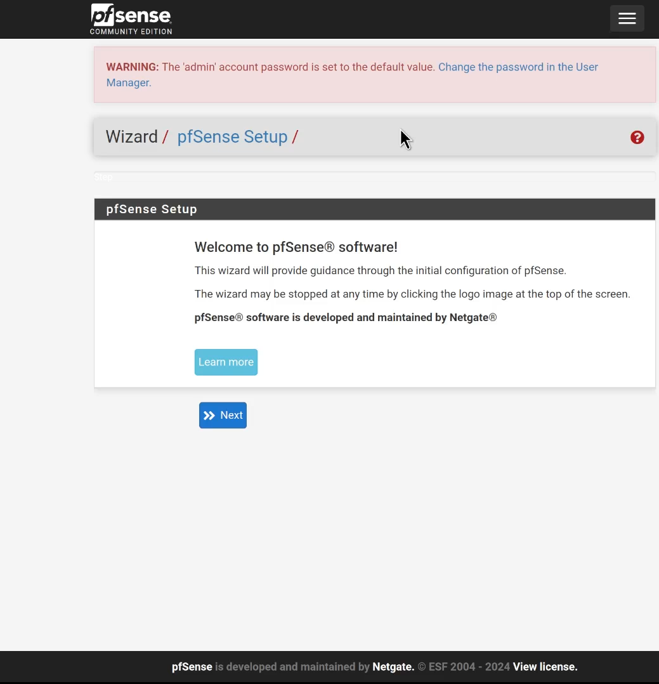This screenshot has height=684, width=659.
Task: Click the Learn more button
Action: [x=226, y=362]
